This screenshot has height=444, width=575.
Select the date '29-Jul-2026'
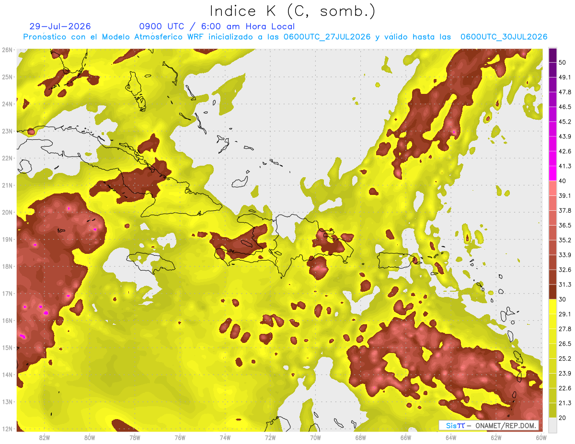coord(60,26)
